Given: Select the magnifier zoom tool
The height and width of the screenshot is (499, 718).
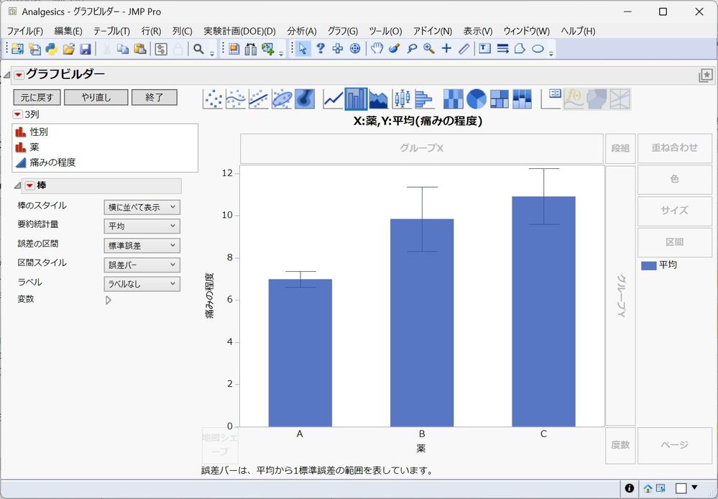Looking at the screenshot, I should coord(429,49).
